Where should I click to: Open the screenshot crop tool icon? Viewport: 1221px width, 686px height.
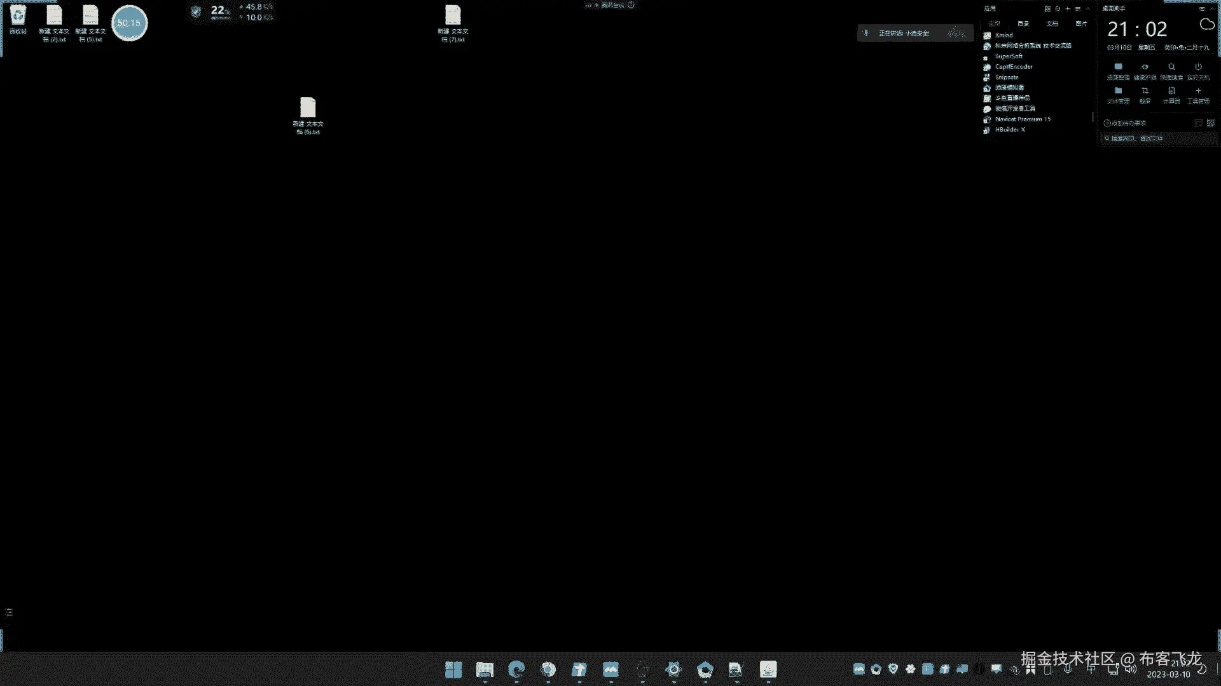pyautogui.click(x=1145, y=91)
